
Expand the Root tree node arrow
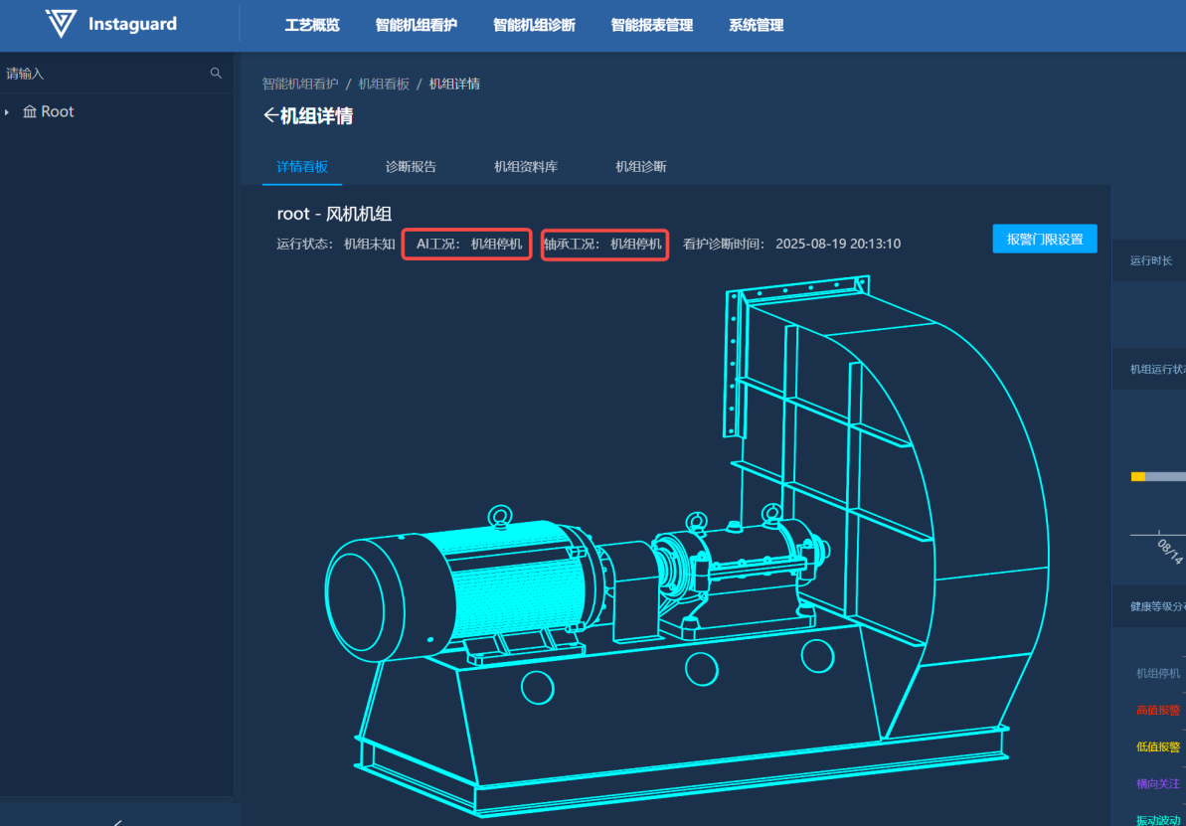pyautogui.click(x=7, y=112)
